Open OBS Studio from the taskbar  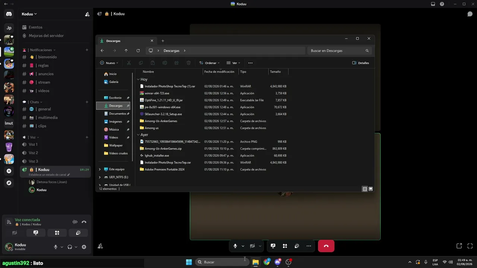point(288,262)
